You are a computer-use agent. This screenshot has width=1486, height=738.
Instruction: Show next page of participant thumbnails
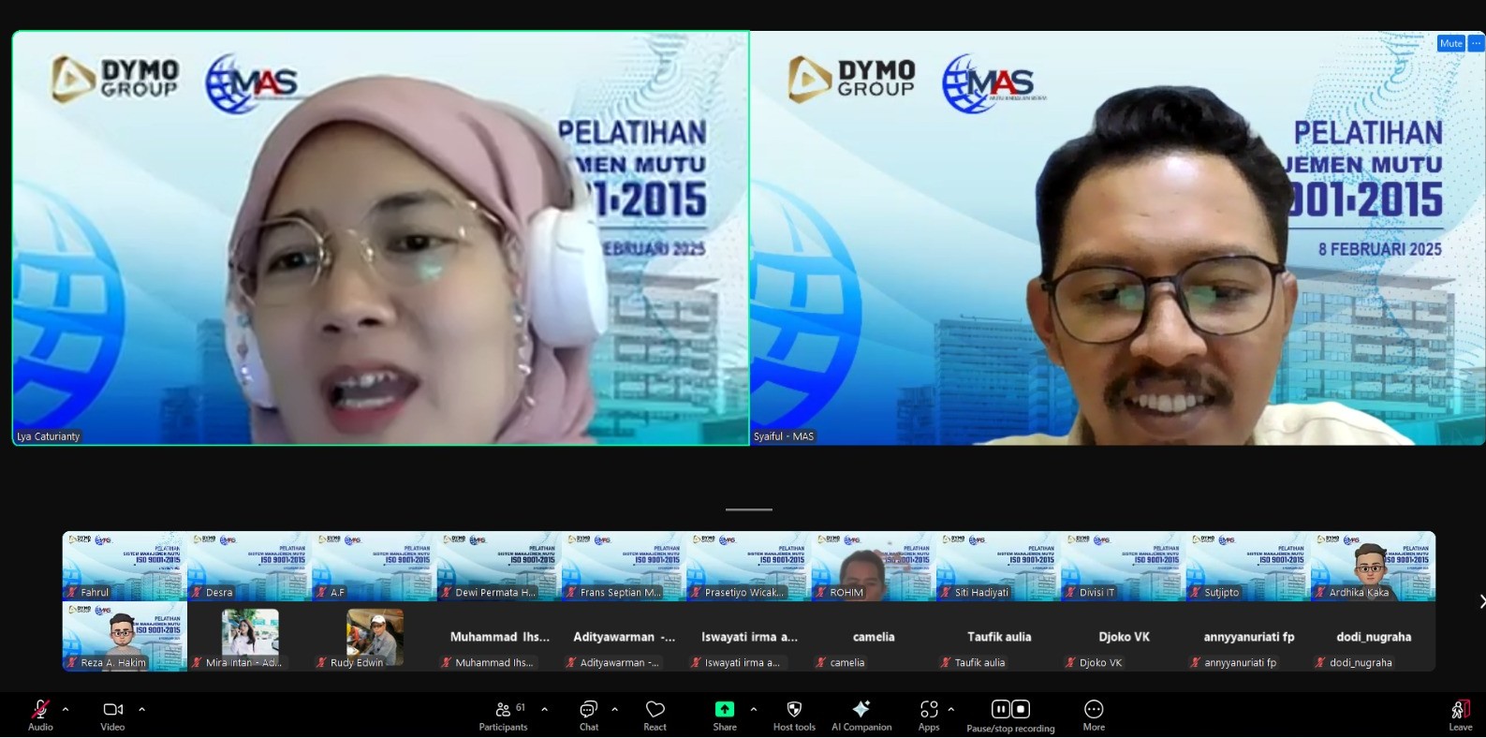point(1480,601)
